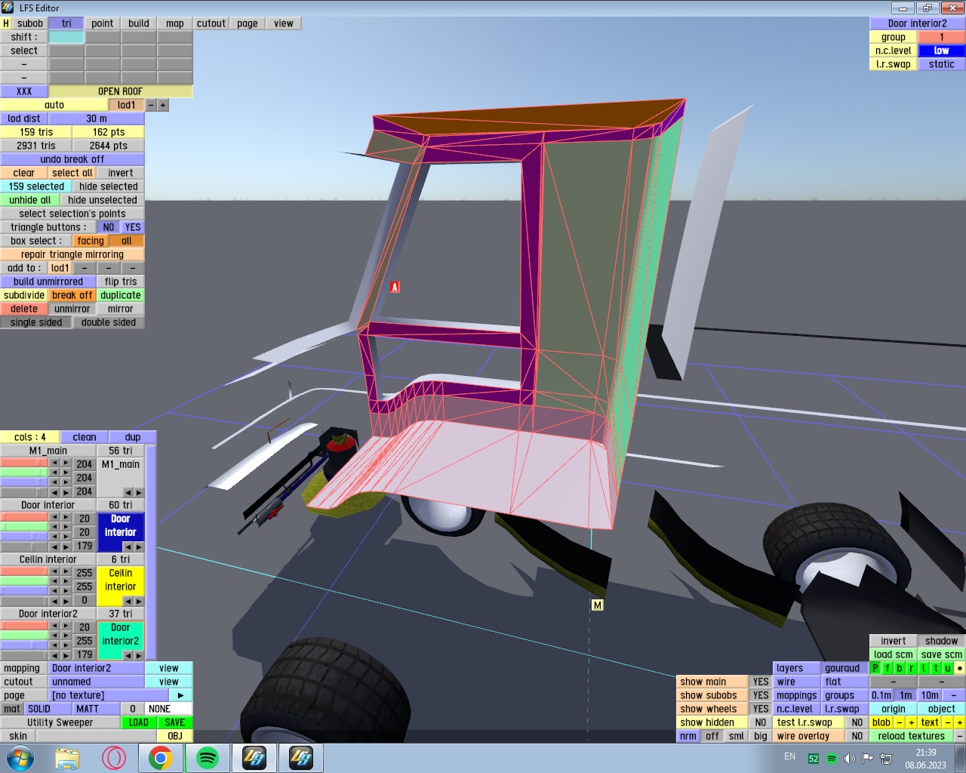Open the mapping Door interior2 selector
The image size is (966, 773).
click(97, 668)
